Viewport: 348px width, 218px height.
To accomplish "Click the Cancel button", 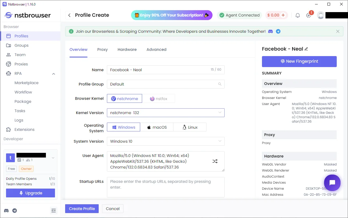I will [x=113, y=209].
